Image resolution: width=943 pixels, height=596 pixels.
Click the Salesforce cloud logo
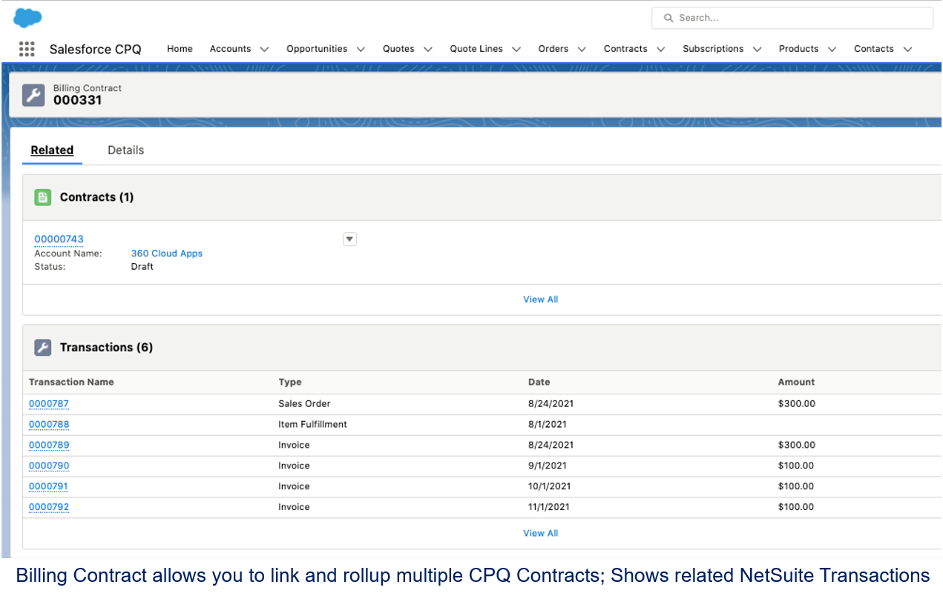coord(27,18)
